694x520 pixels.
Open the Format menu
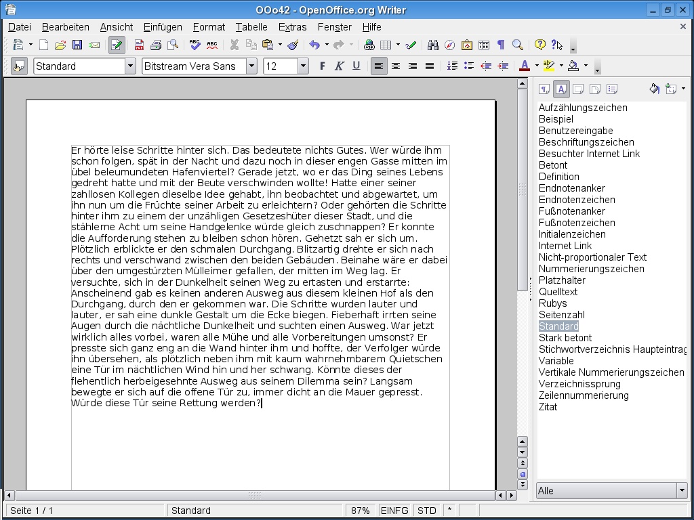pos(208,27)
